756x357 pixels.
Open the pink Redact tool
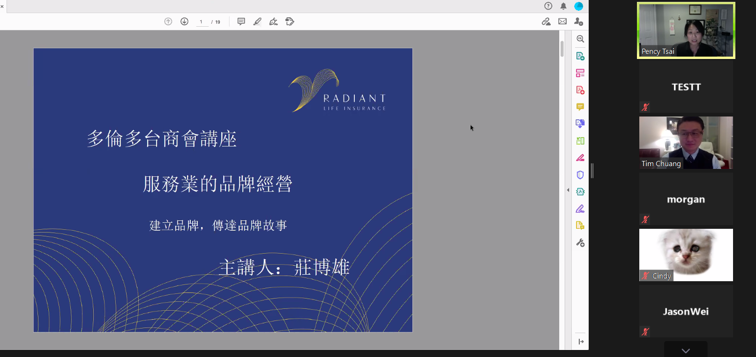point(580,158)
